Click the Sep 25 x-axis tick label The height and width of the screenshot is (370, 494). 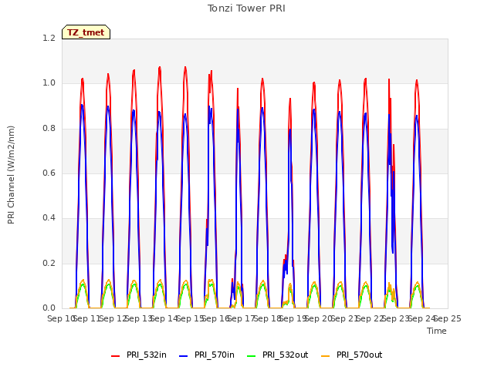(448, 318)
